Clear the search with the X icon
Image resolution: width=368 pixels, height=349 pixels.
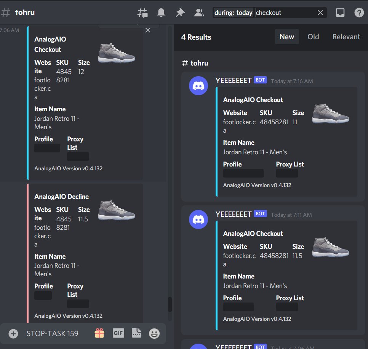pos(320,13)
